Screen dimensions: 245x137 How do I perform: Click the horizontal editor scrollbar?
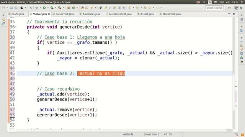pyautogui.click(x=124, y=131)
